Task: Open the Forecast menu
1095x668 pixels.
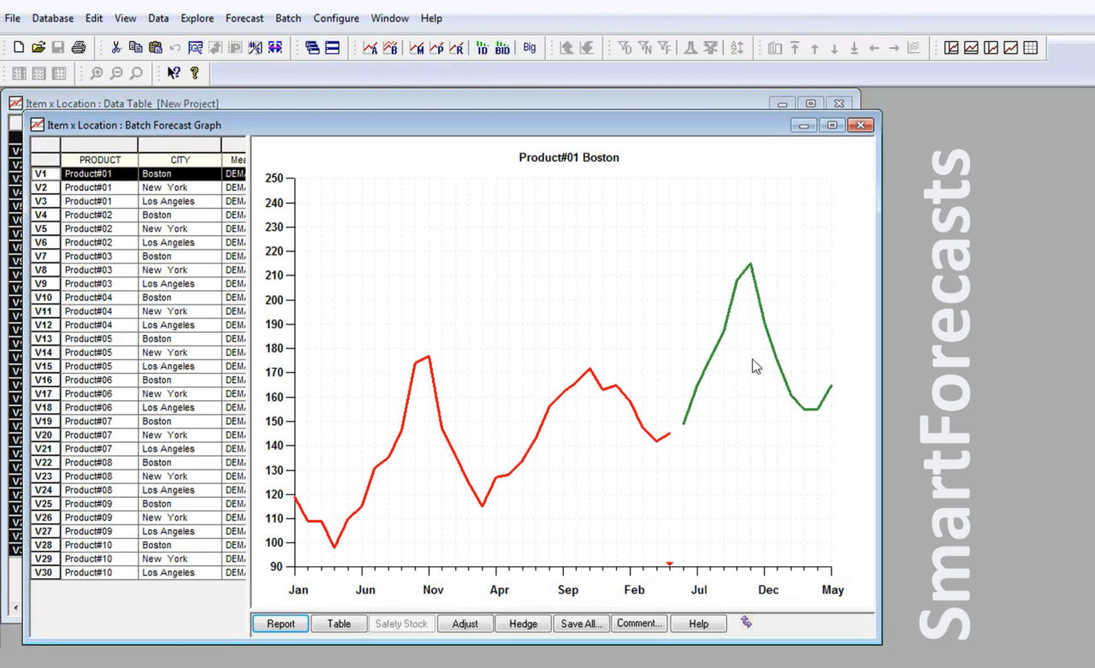Action: click(245, 18)
